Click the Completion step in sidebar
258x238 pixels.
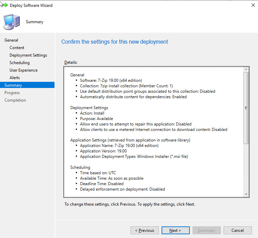[x=15, y=100]
